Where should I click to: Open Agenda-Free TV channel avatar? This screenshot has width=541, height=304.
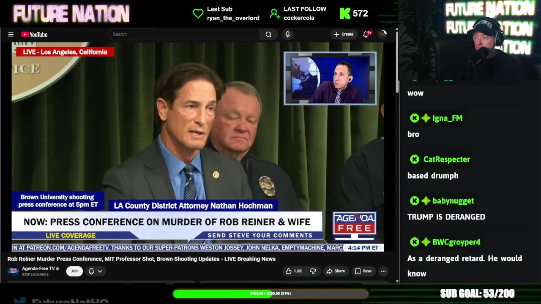(14, 271)
